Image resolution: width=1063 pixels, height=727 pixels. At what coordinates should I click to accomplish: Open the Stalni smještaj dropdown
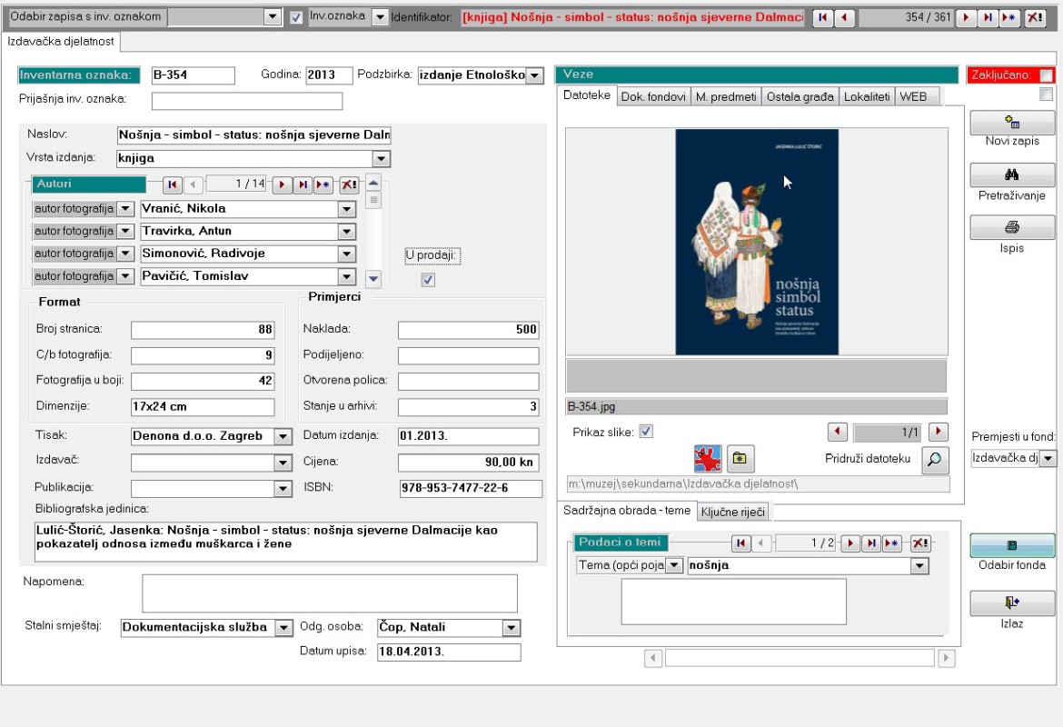tap(283, 628)
